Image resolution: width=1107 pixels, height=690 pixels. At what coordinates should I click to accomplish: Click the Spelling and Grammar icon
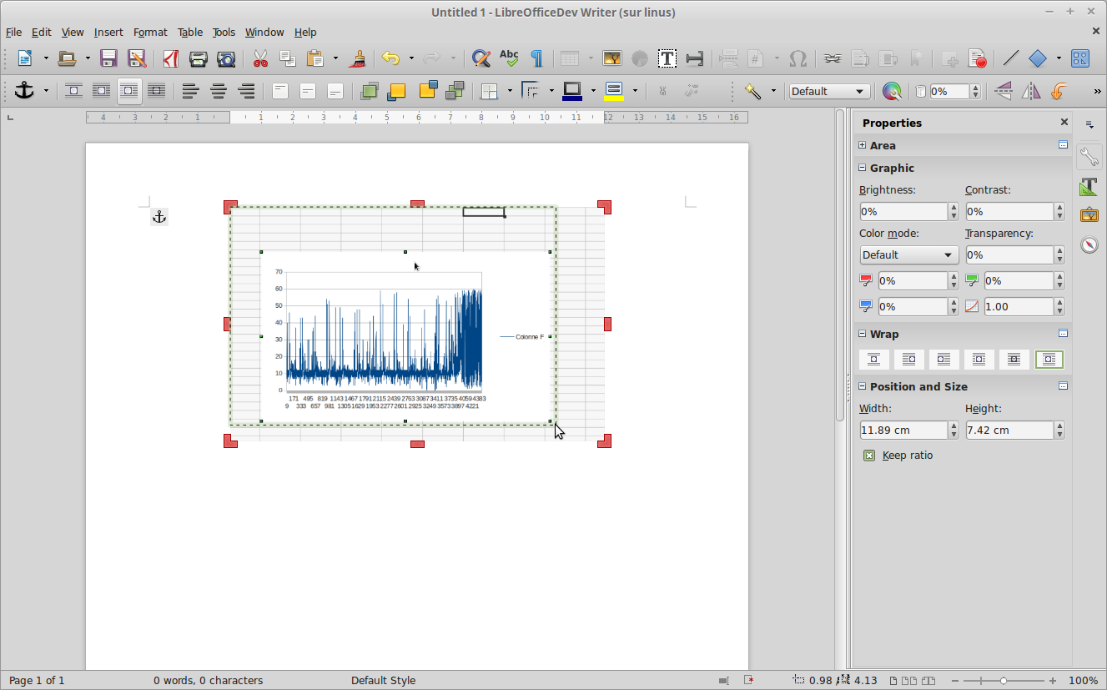point(509,58)
